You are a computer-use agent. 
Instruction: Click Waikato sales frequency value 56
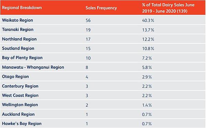[x=88, y=20]
